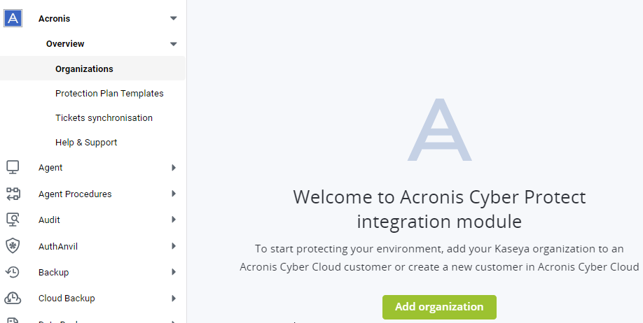The height and width of the screenshot is (323, 643).
Task: Collapse the Overview section arrow
Action: (174, 44)
